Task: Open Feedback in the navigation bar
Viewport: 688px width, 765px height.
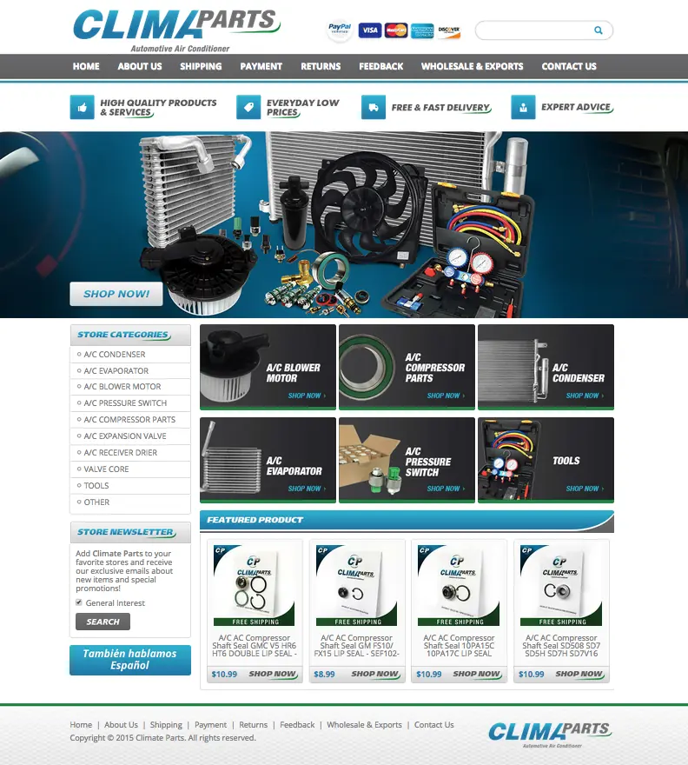Action: 381,66
